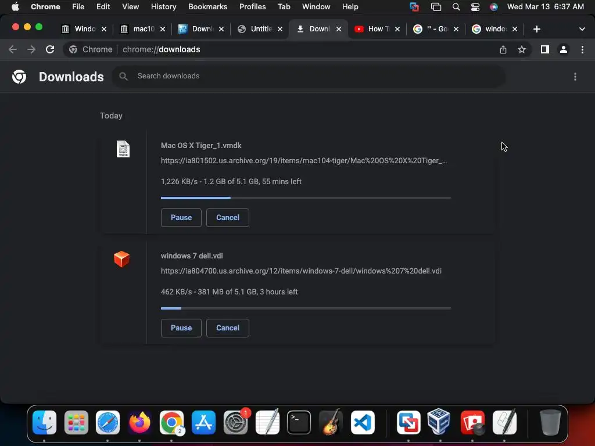Viewport: 595px width, 446px height.
Task: Toggle the Chrome side panel
Action: pyautogui.click(x=545, y=49)
